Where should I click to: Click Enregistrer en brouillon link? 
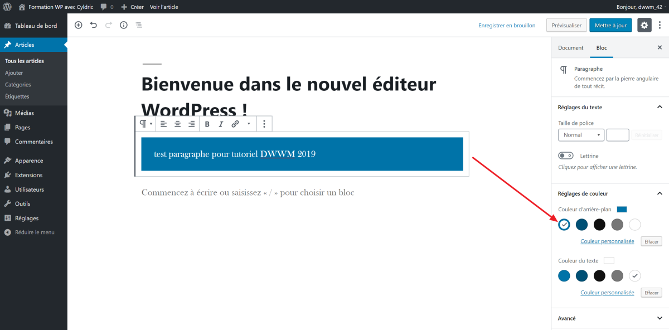(x=507, y=26)
